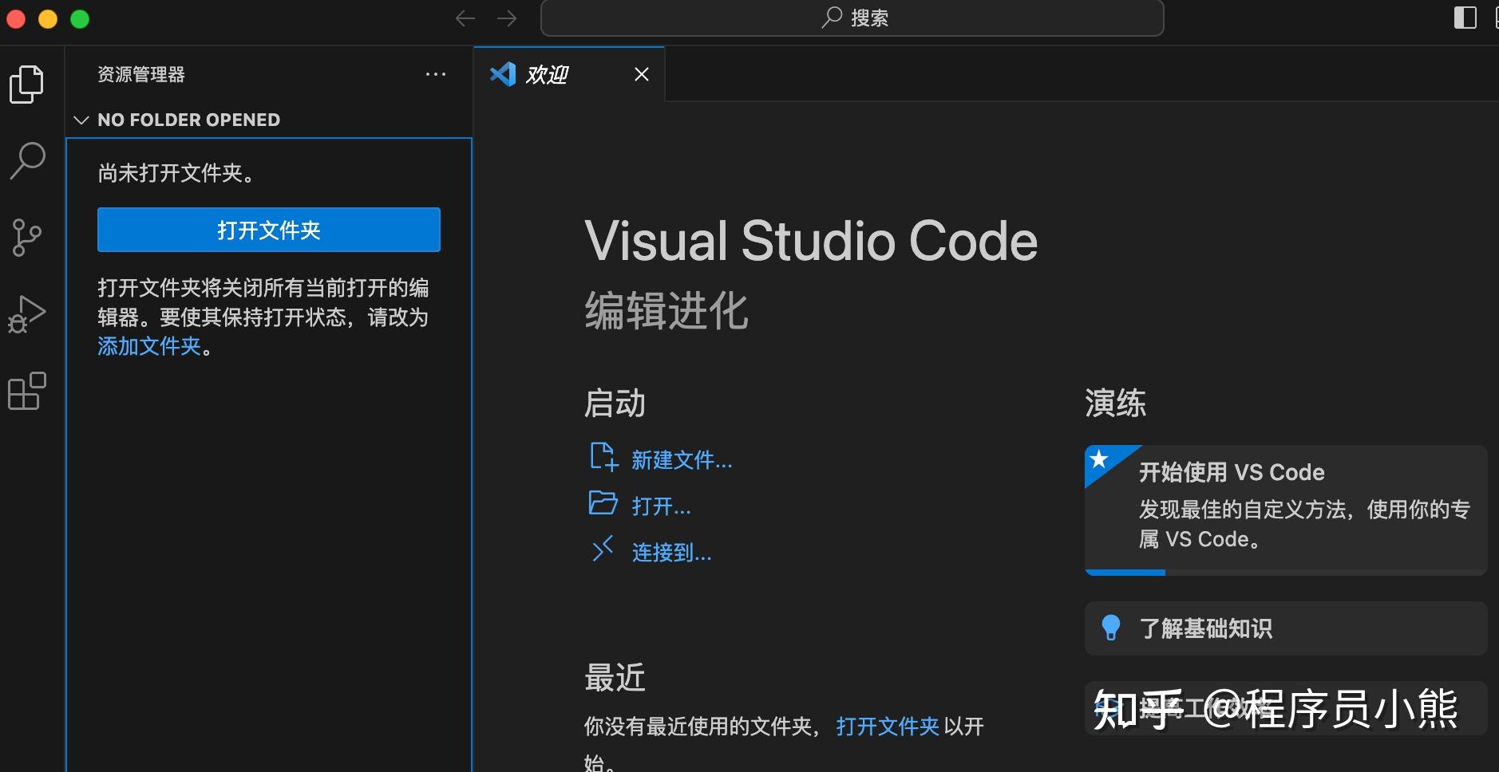Viewport: 1499px width, 772px height.
Task: Toggle the 欢迎 tab's modified indicator by clicking it
Action: tap(642, 74)
